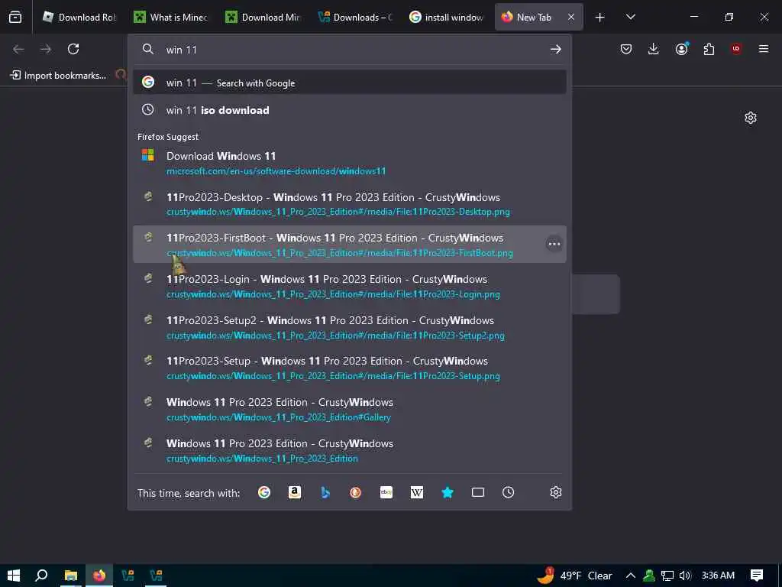This screenshot has height=587, width=782.
Task: Click Firefox icon in taskbar
Action: coord(99,576)
